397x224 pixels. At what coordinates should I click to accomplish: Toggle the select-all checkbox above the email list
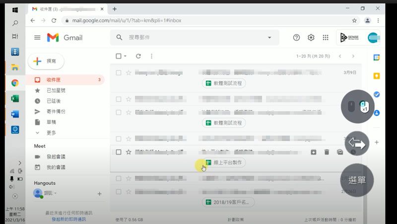pos(119,56)
